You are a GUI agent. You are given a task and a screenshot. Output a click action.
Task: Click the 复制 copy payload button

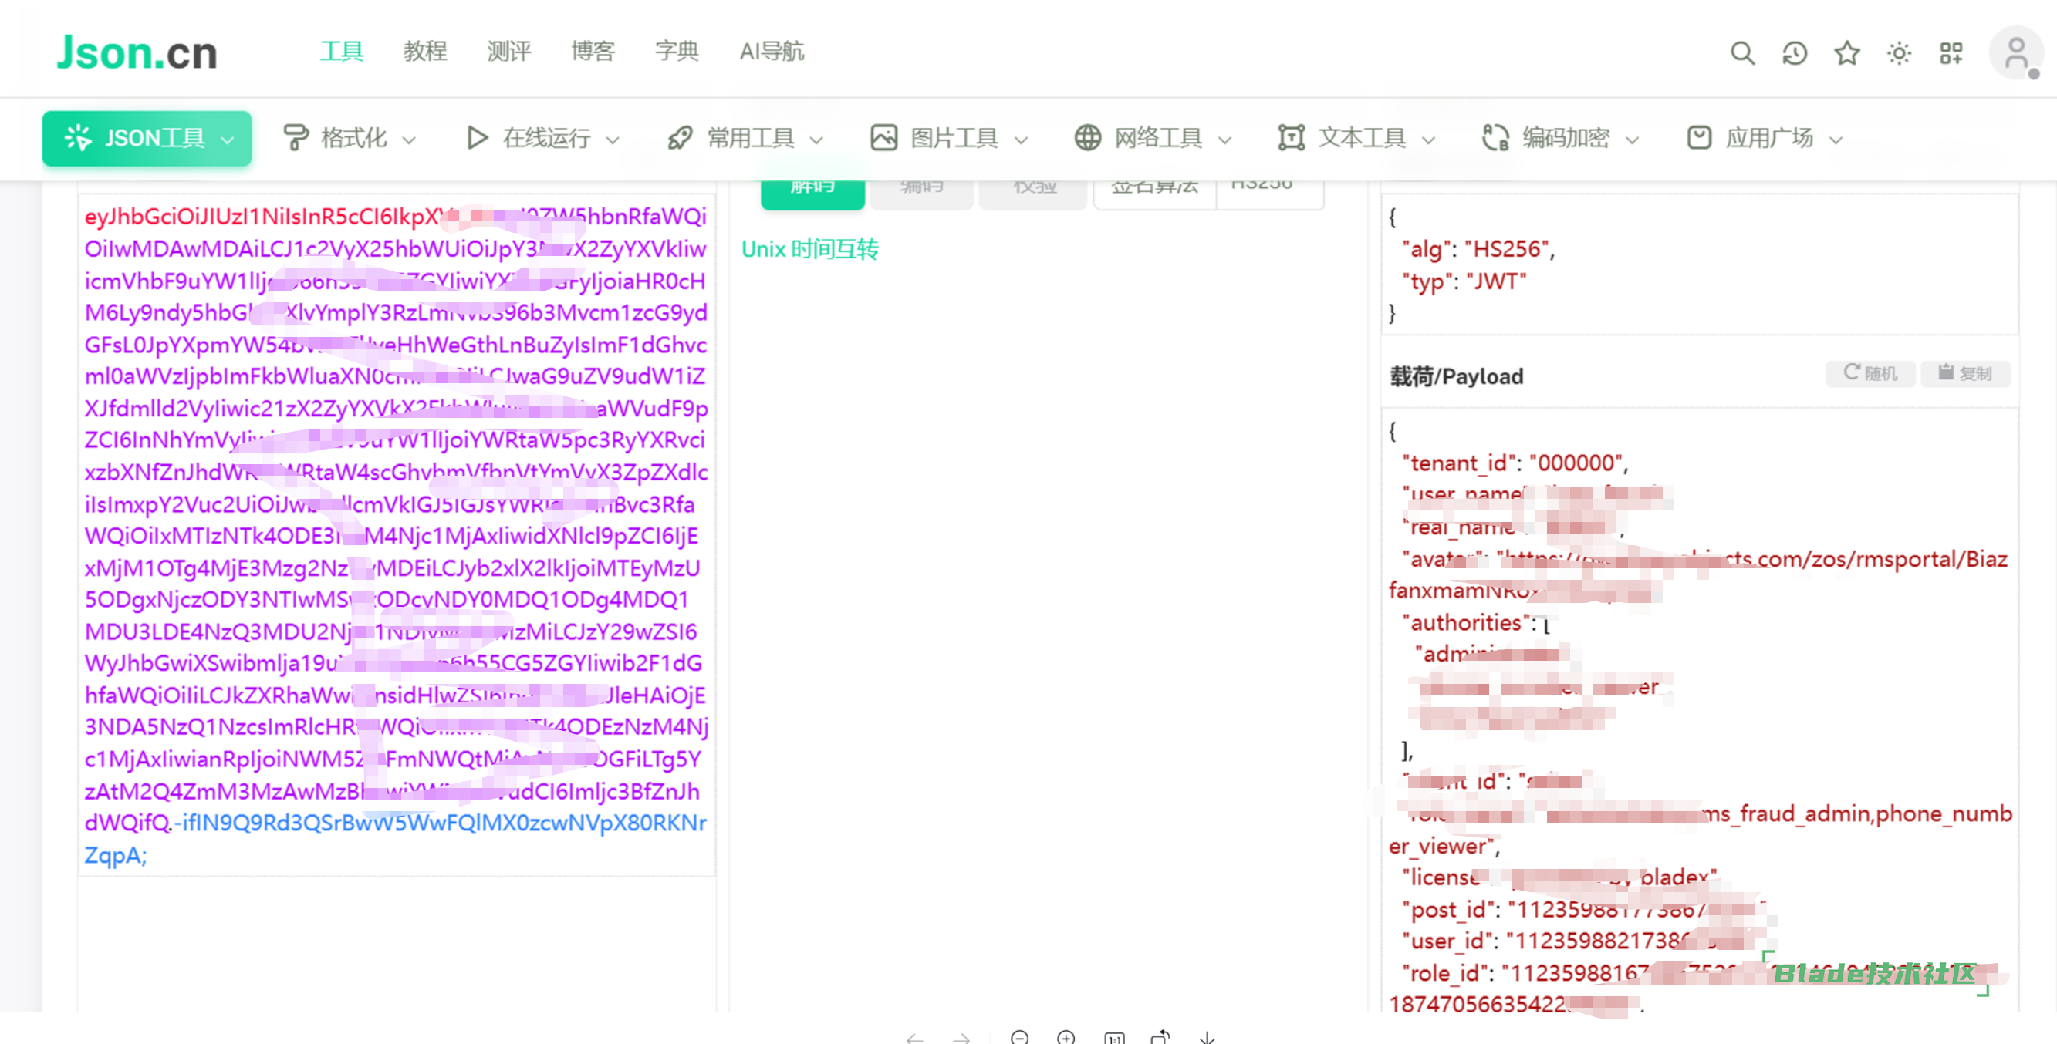tap(1965, 372)
